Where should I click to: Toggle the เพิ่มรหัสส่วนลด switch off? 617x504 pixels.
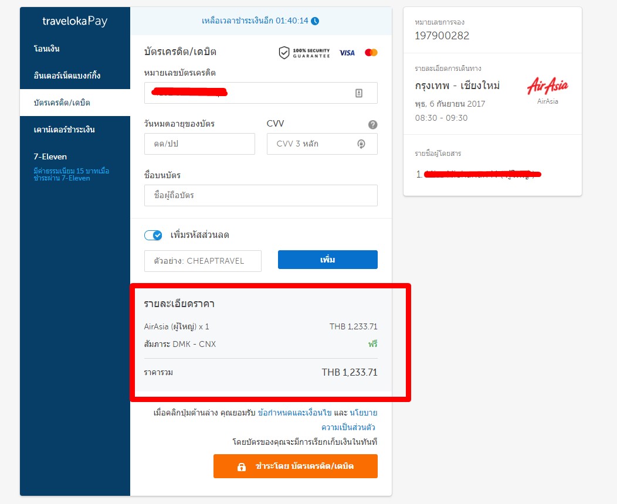153,235
